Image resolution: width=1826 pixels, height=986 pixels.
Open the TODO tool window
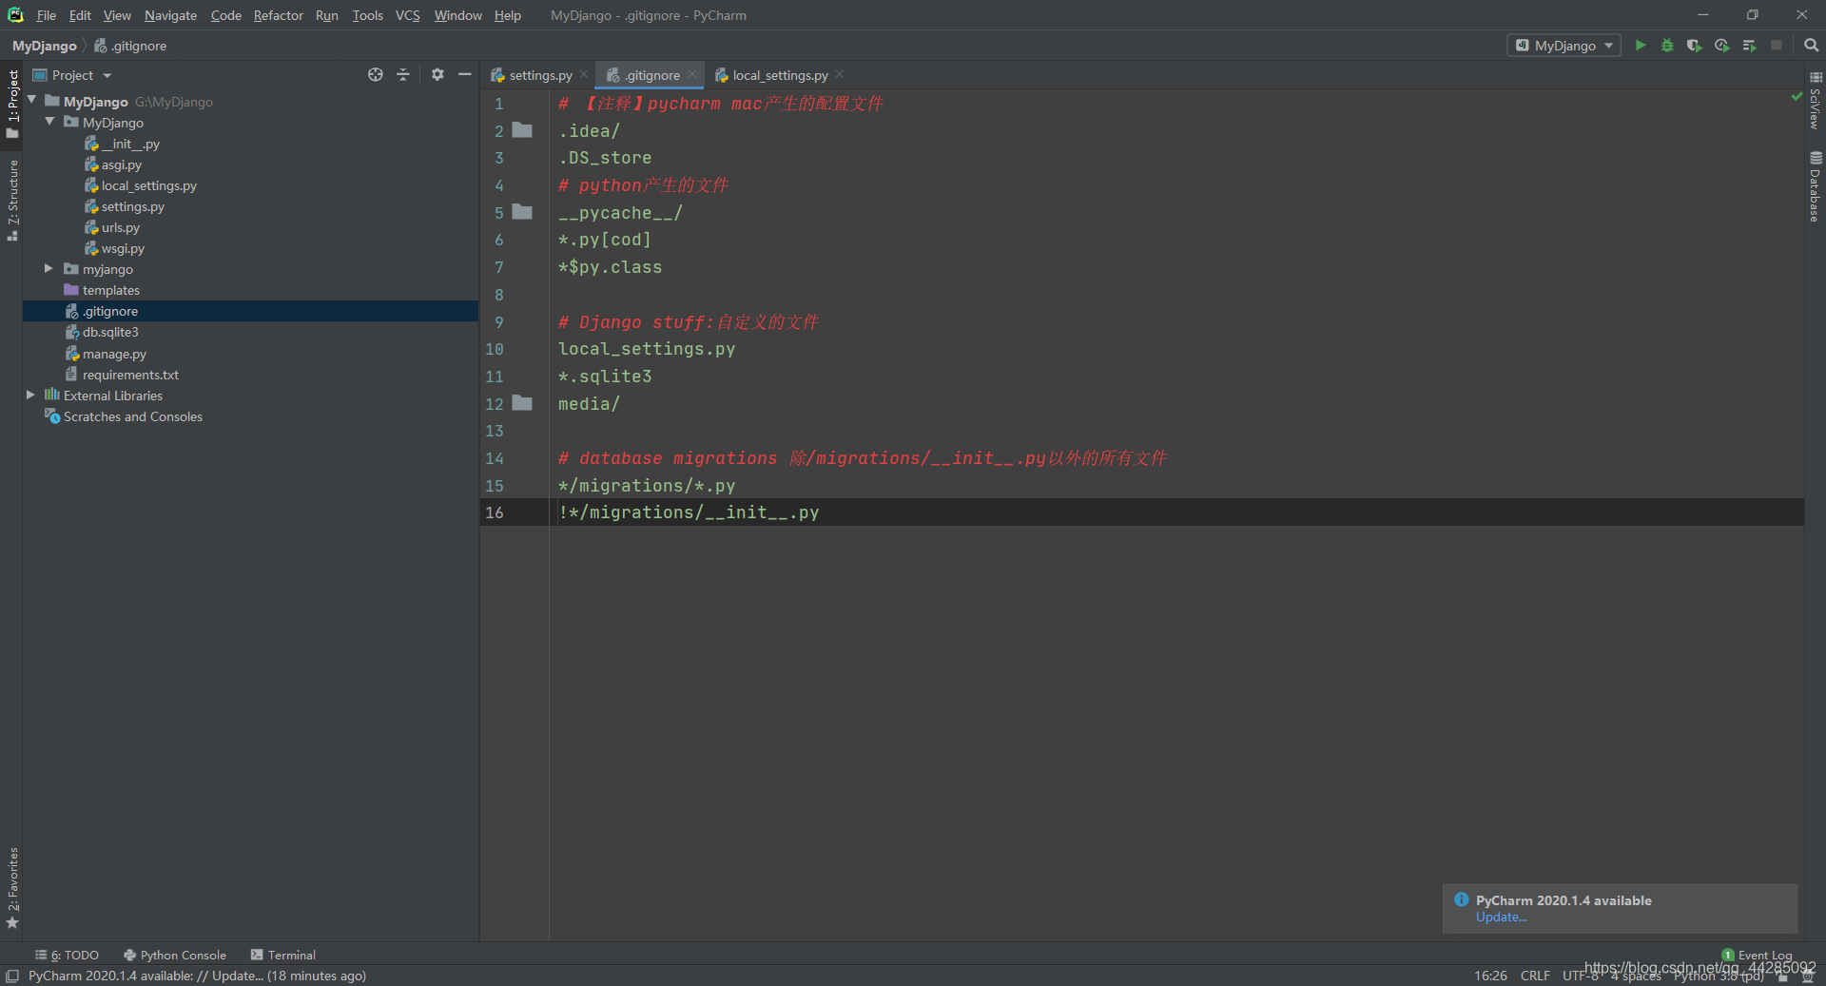pyautogui.click(x=67, y=955)
